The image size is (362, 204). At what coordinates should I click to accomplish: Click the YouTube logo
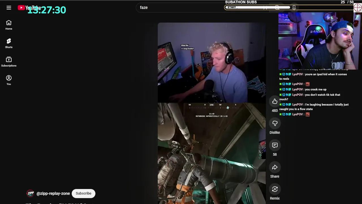tap(29, 8)
